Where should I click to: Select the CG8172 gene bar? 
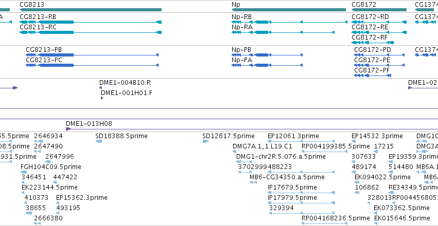tap(379, 10)
